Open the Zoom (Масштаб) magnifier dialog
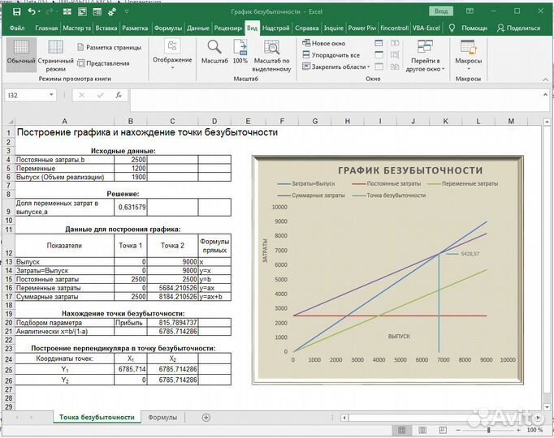 (x=214, y=52)
